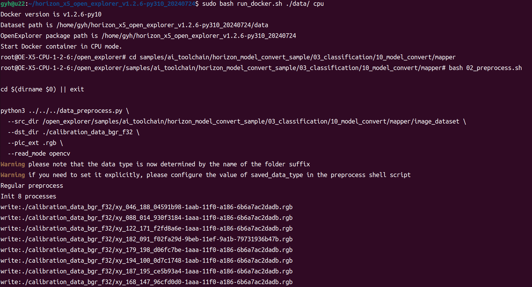532x287 pixels.
Task: Click the 'Start Docker container in CPU mode.' line
Action: click(x=61, y=47)
